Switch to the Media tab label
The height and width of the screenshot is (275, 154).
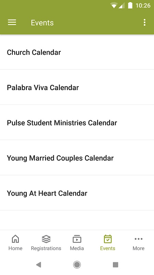(x=77, y=248)
